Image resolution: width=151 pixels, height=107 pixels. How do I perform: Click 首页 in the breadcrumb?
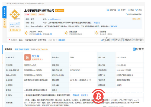[x=8, y=4]
